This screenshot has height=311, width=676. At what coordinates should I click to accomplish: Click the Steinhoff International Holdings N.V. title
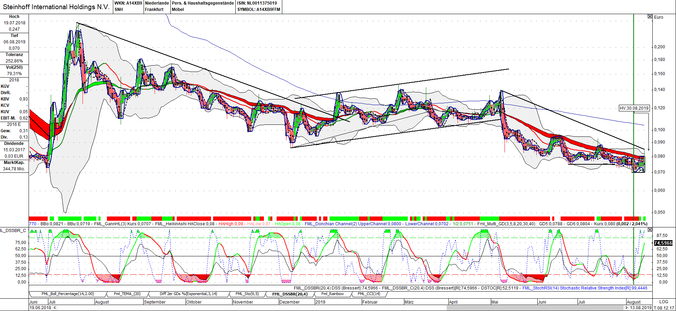(x=56, y=7)
